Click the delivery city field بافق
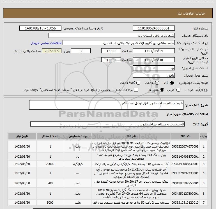 [154, 75]
